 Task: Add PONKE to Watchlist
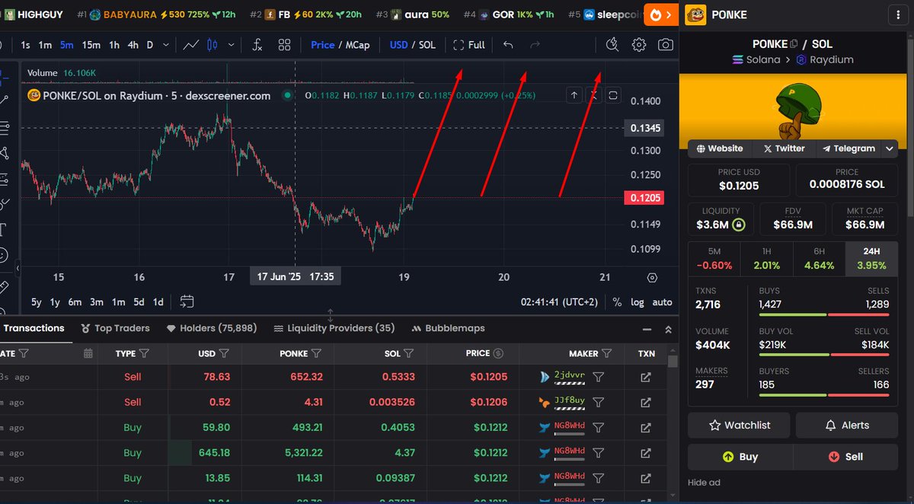point(740,425)
